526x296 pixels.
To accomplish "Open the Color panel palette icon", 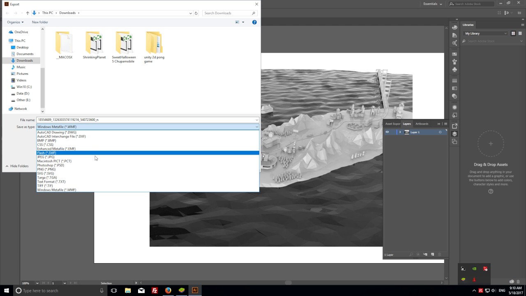I will pyautogui.click(x=454, y=27).
